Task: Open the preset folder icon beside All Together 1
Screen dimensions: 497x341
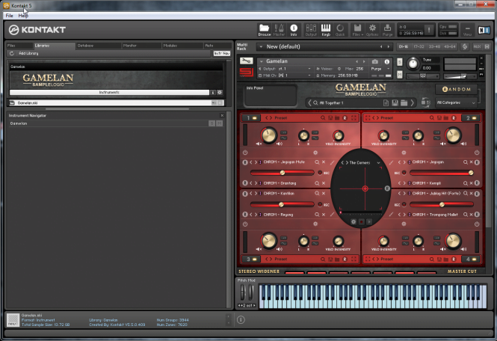Action: coord(404,102)
